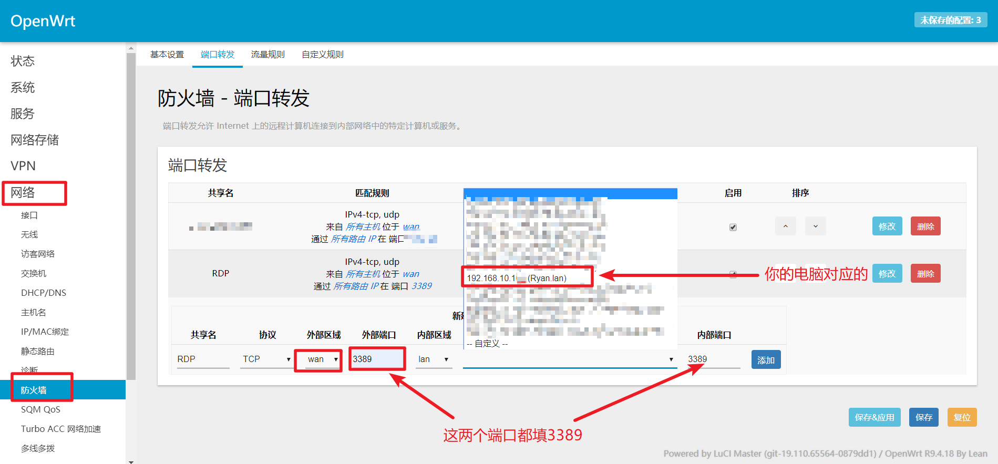Image resolution: width=998 pixels, height=464 pixels.
Task: Switch to the 流量规则 tab
Action: 267,55
